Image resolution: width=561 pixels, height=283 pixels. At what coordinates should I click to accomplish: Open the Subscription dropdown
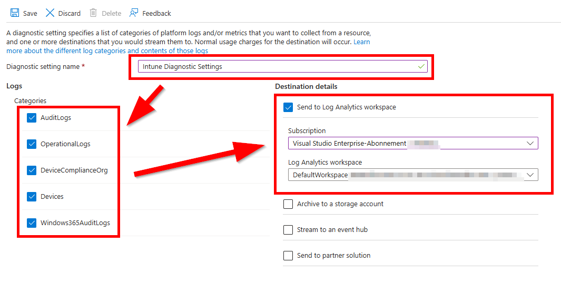pos(413,143)
